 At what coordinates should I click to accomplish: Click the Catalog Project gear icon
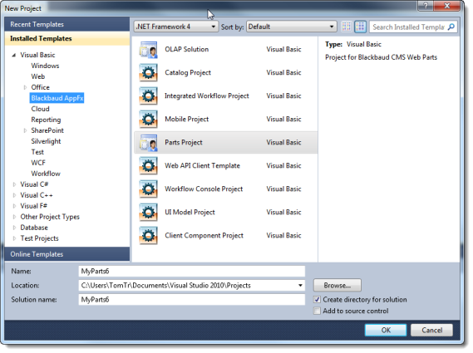148,73
